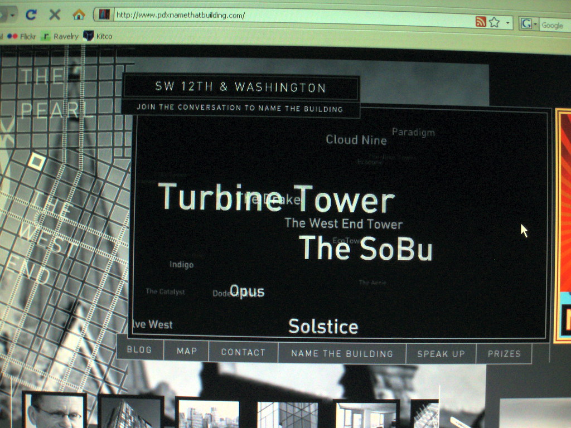Viewport: 571px width, 428px height.
Task: Select the name Paradigm
Action: point(413,132)
